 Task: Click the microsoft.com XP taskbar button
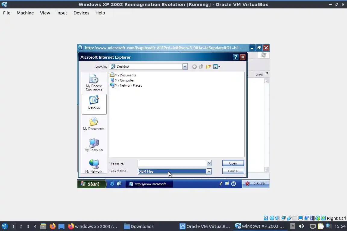coord(149,184)
